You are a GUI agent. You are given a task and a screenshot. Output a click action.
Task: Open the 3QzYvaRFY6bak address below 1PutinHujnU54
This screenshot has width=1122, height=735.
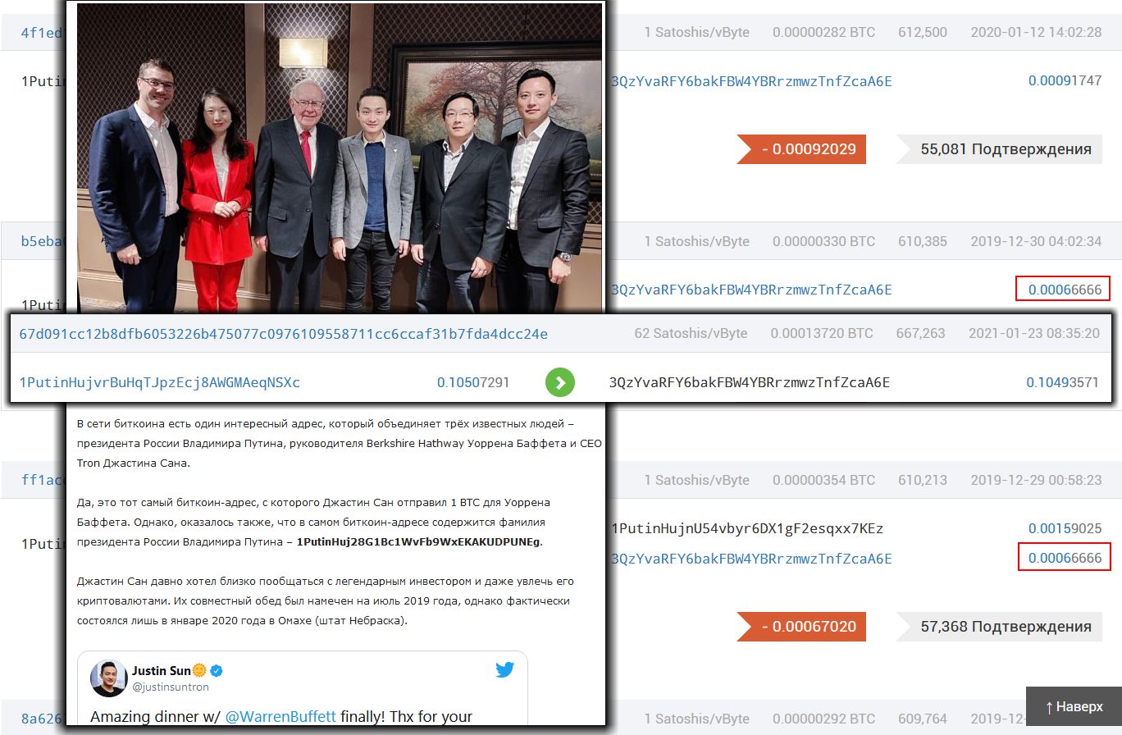[x=750, y=559]
